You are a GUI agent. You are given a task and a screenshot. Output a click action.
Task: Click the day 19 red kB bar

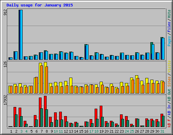pos(101,116)
